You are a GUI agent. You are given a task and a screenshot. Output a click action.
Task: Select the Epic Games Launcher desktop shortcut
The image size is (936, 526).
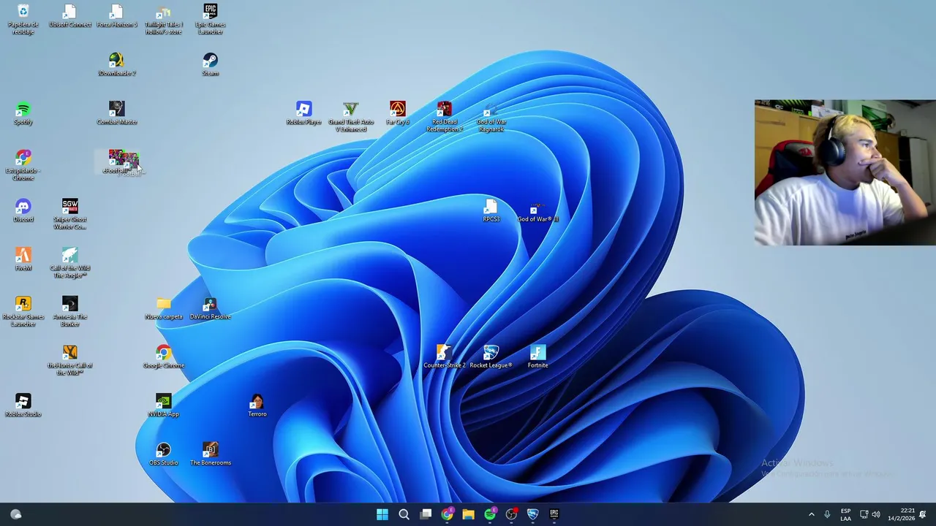pyautogui.click(x=210, y=19)
